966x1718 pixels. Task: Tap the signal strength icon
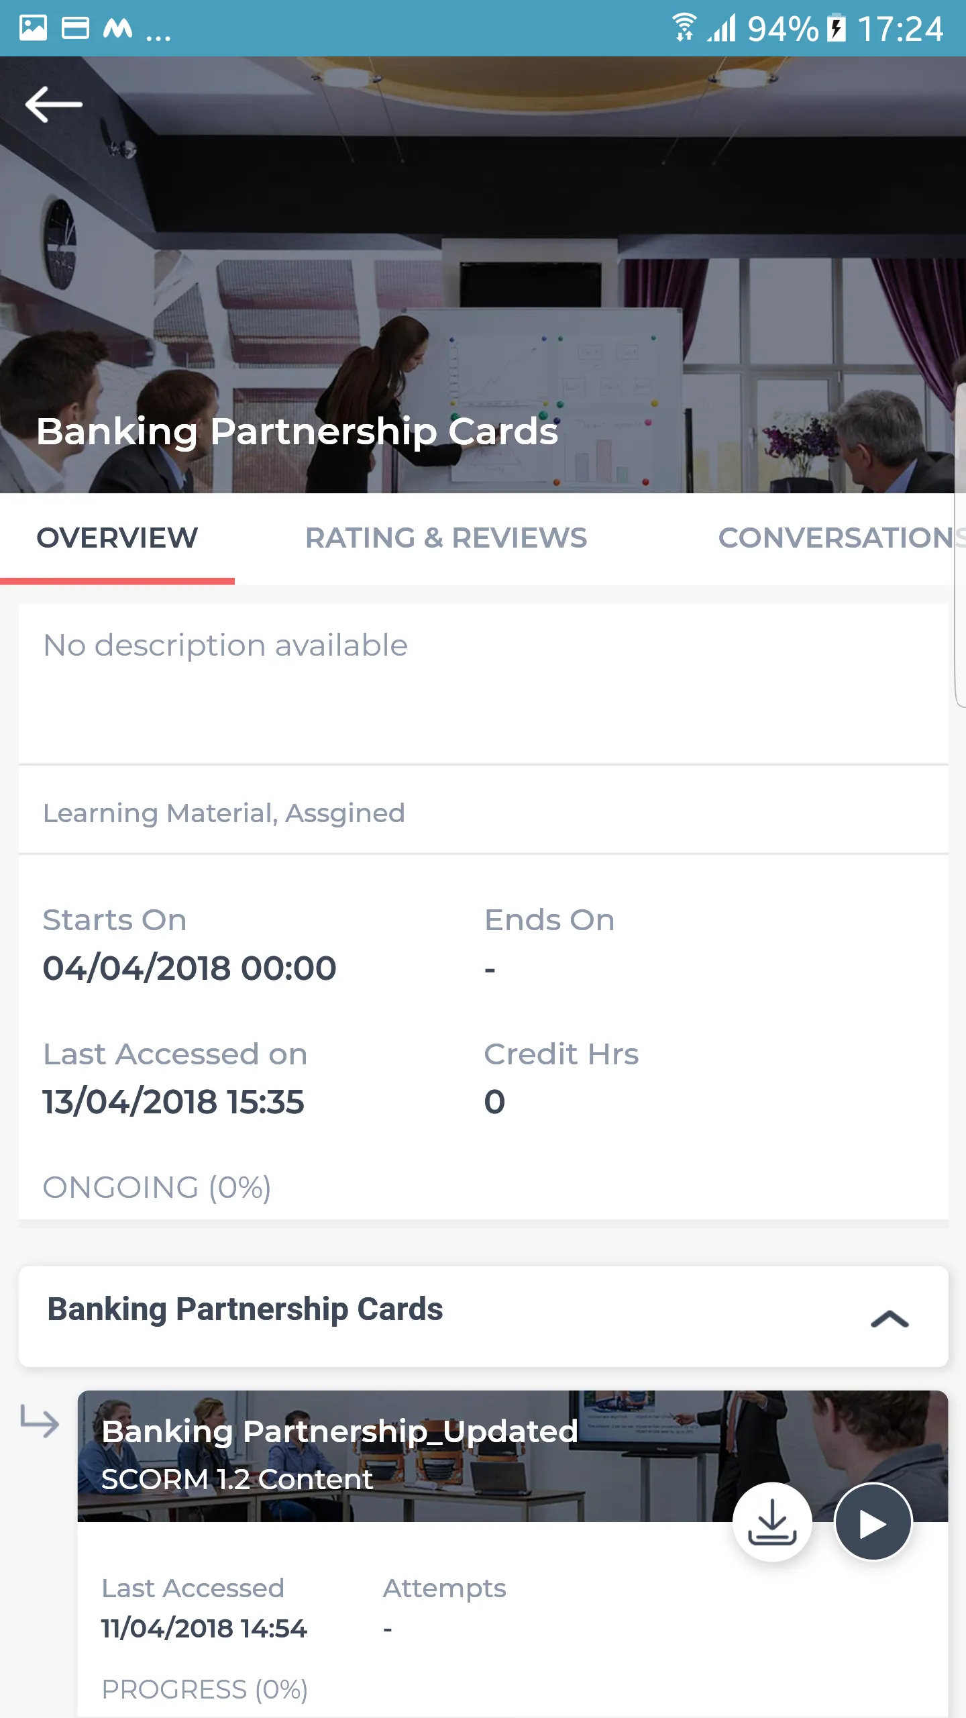pyautogui.click(x=722, y=28)
